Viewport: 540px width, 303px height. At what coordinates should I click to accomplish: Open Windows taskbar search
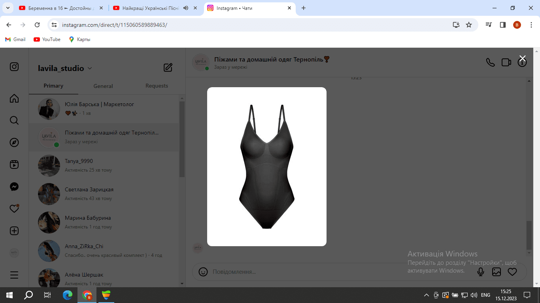click(28, 295)
